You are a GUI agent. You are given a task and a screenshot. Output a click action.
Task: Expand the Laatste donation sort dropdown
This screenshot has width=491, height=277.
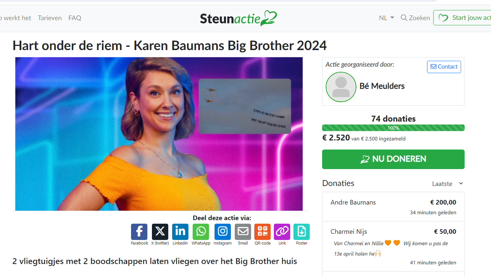(x=448, y=184)
